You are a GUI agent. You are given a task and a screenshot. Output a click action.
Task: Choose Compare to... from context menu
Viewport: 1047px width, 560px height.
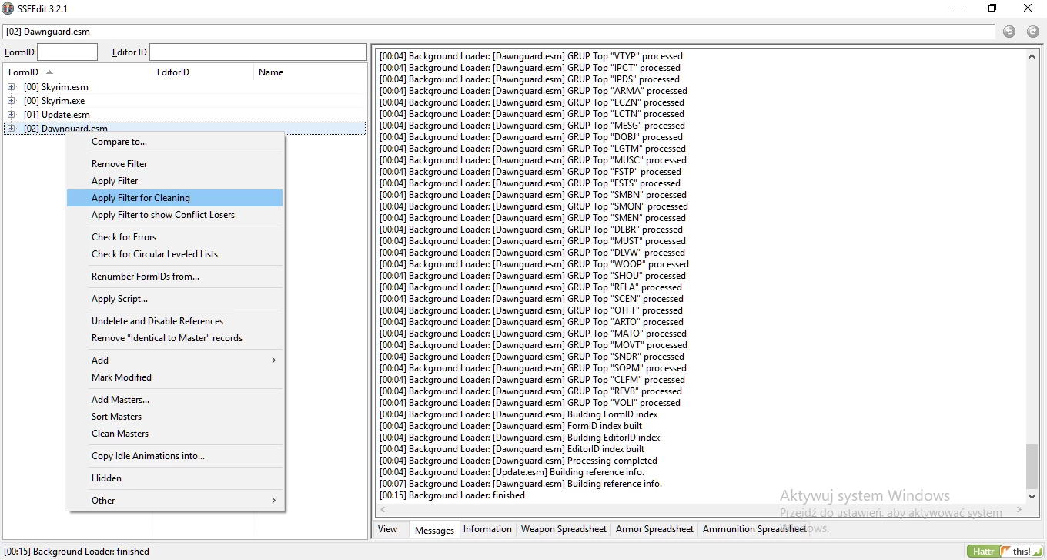(175, 142)
